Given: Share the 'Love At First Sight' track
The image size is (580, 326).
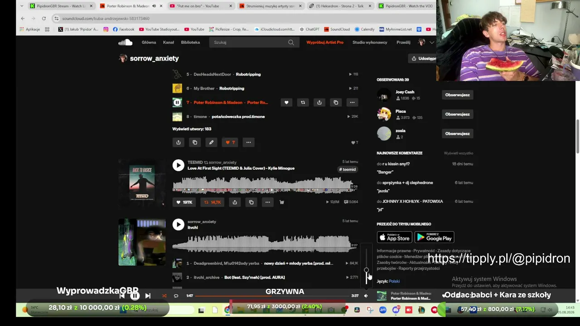Looking at the screenshot, I should (235, 202).
